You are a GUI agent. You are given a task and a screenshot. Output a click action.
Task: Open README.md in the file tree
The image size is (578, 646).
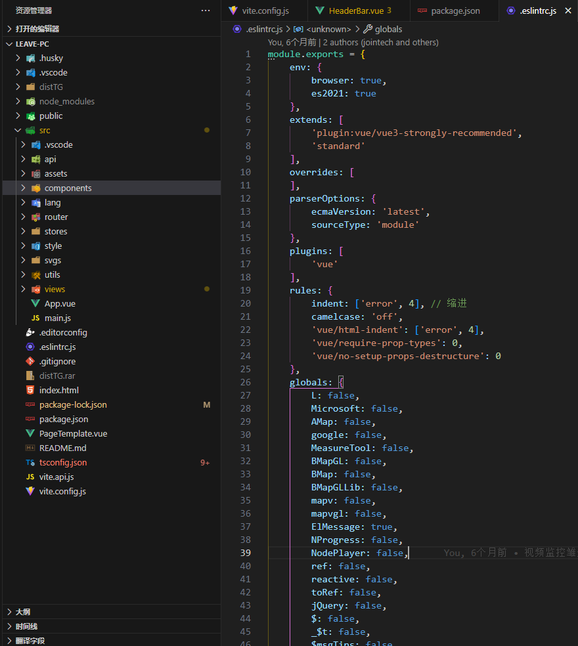pos(62,448)
